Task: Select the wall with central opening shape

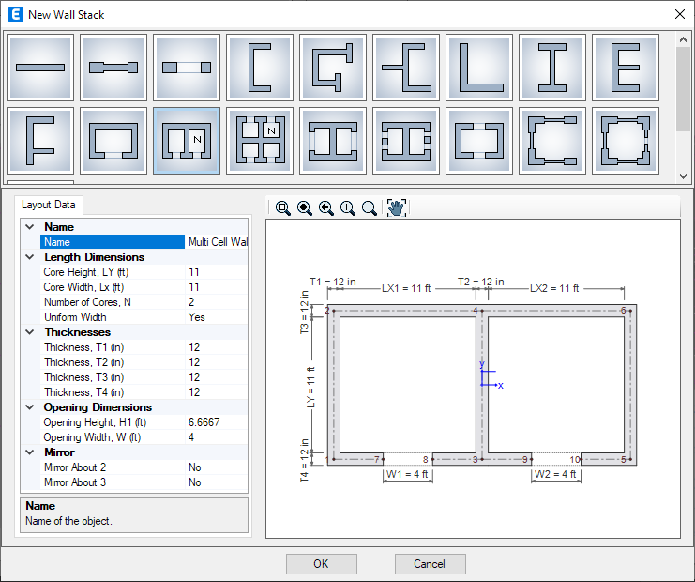Action: pyautogui.click(x=187, y=68)
